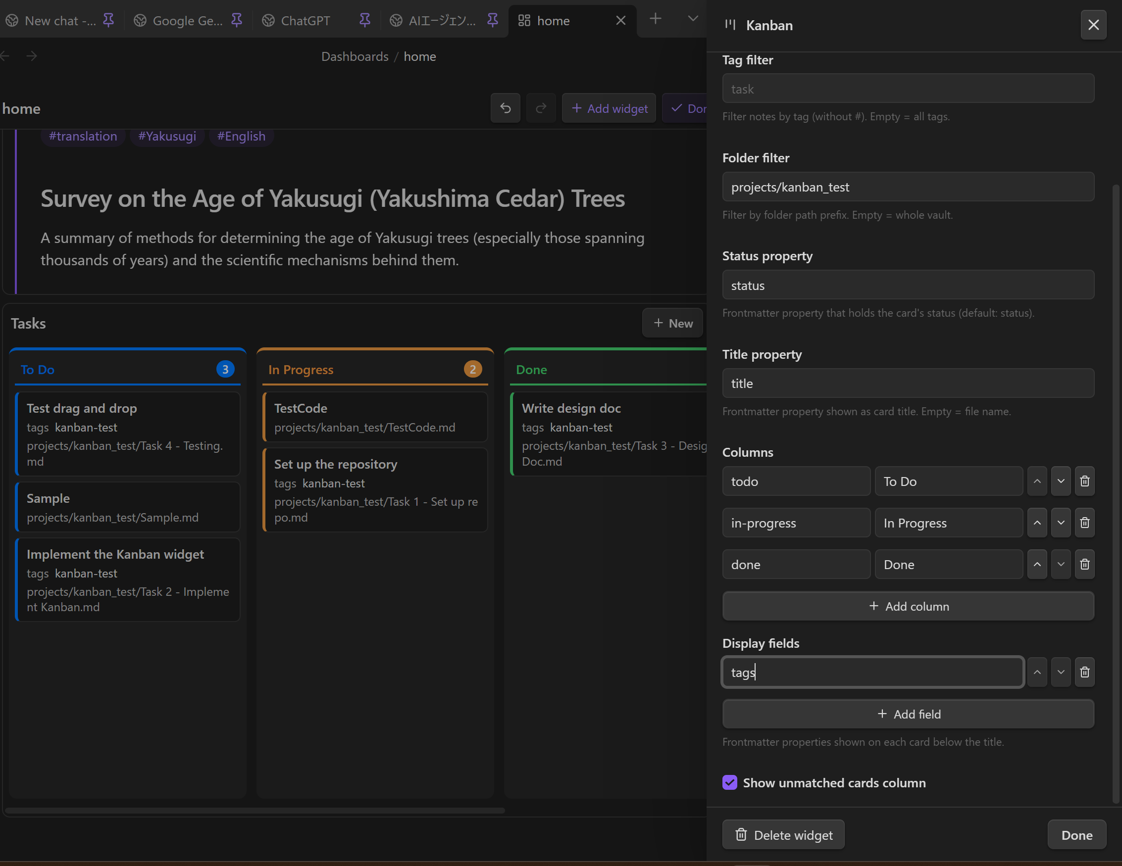Click the redo arrow icon in home toolbar
The width and height of the screenshot is (1122, 866).
coord(541,108)
